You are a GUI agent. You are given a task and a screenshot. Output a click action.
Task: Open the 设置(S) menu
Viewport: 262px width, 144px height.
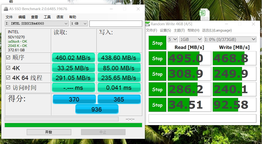pyautogui.click(x=165, y=30)
